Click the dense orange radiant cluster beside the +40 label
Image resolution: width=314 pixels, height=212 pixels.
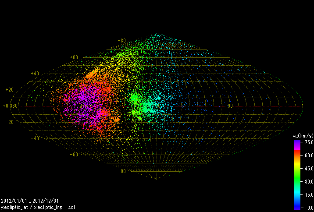pos(92,74)
